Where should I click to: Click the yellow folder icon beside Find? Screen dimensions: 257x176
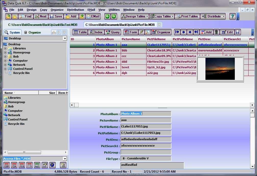[x=15, y=16]
